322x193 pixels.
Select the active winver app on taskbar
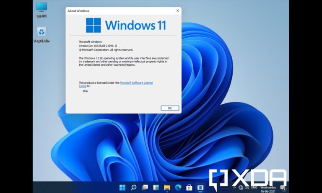200,187
